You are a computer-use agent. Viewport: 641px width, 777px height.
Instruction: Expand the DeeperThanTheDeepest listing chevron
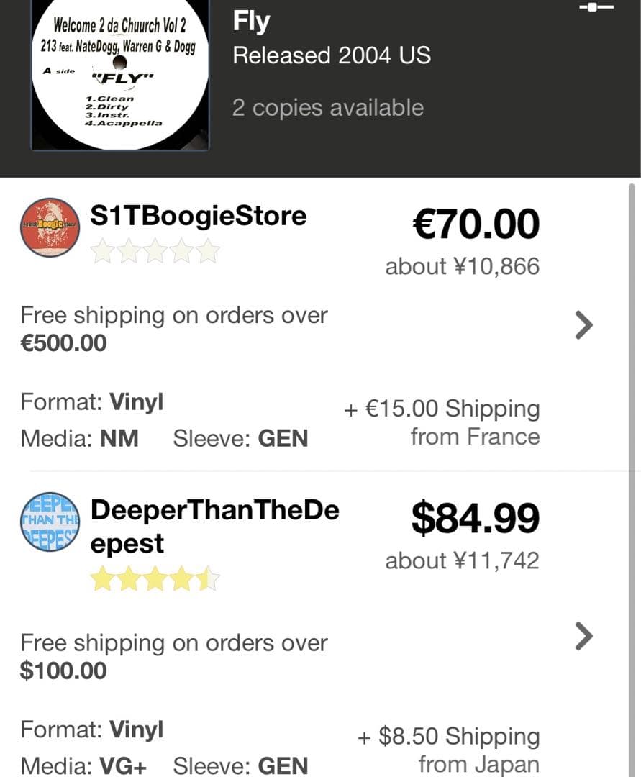[584, 636]
